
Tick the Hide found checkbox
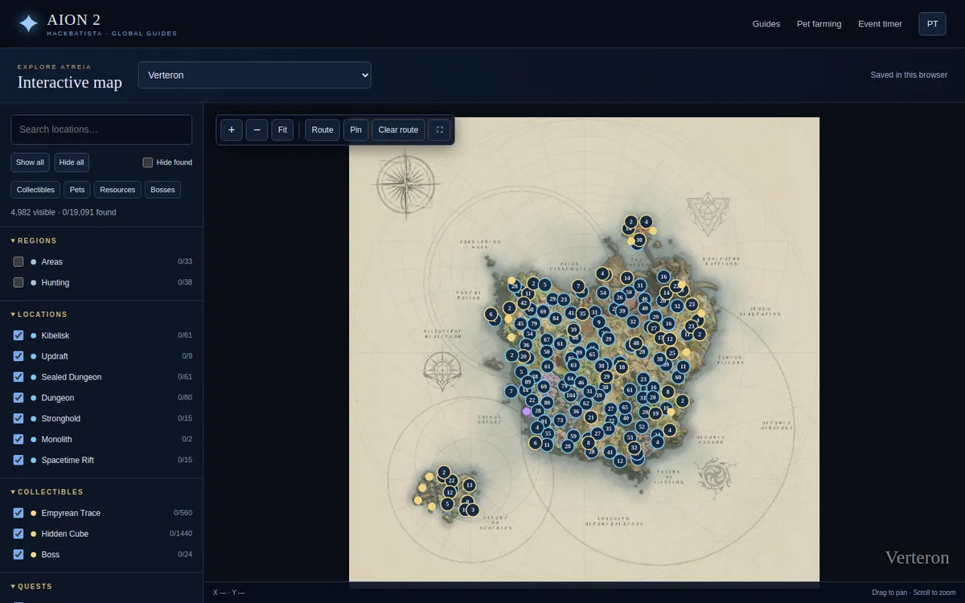[x=148, y=162]
